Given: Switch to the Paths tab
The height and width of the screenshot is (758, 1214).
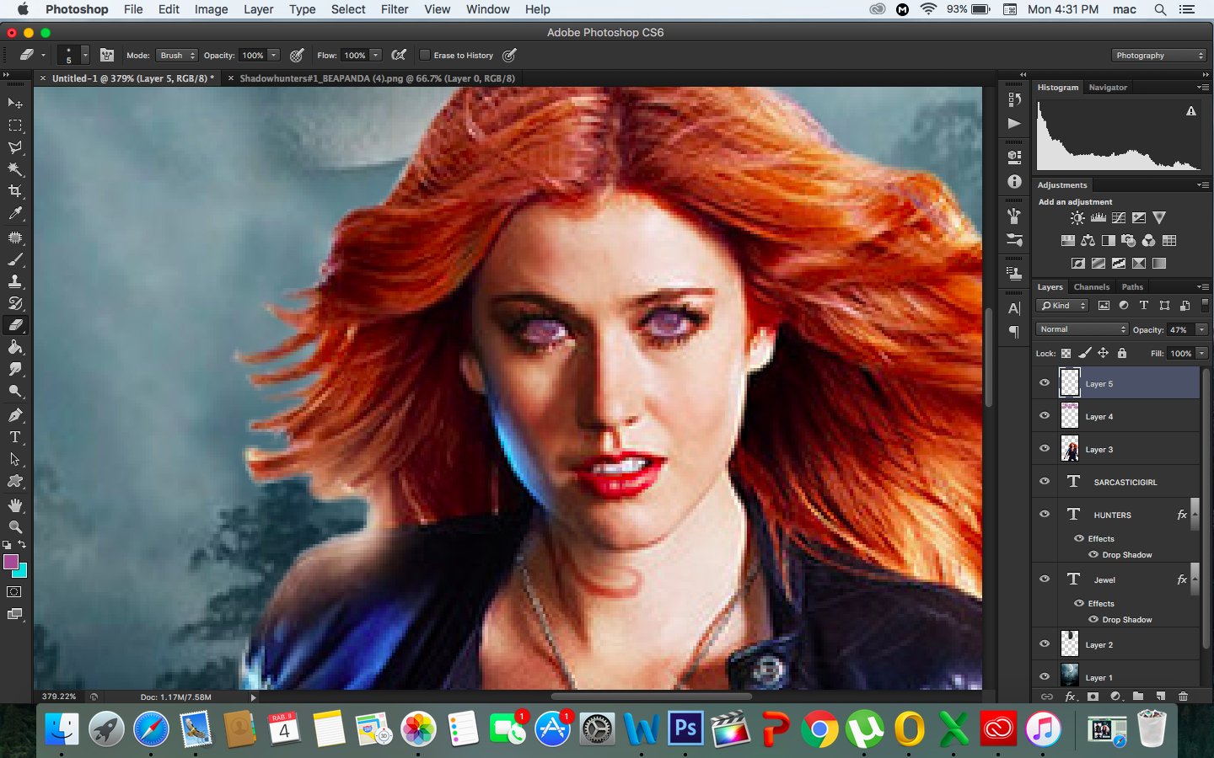Looking at the screenshot, I should pyautogui.click(x=1132, y=287).
